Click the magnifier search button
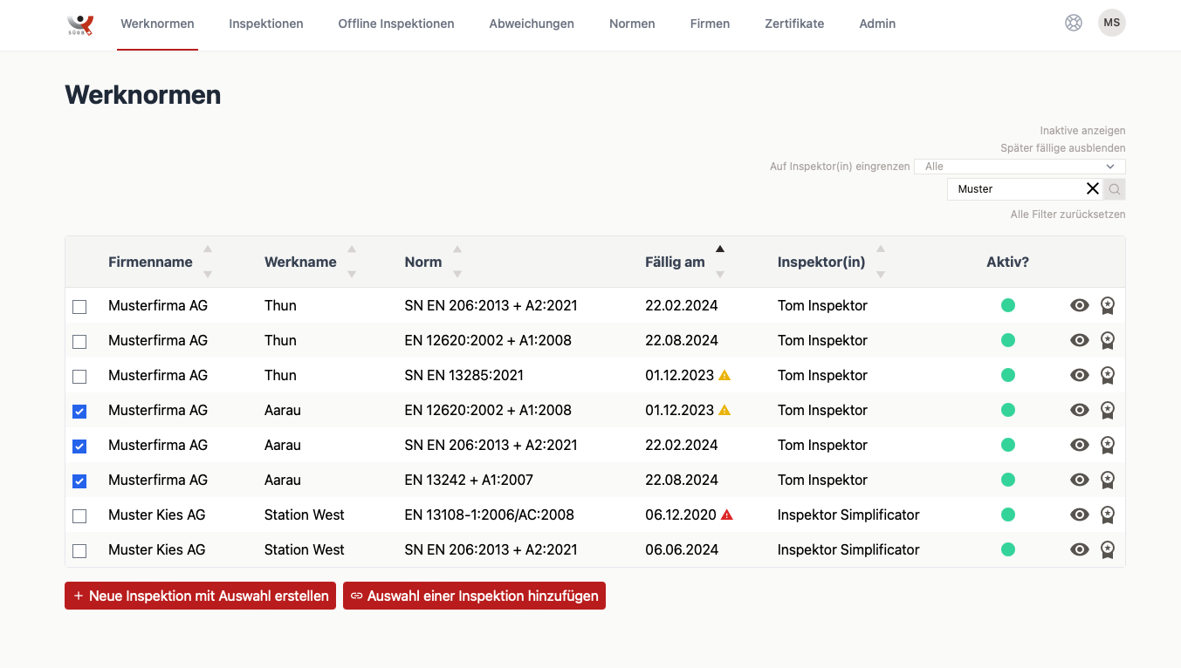 click(x=1115, y=189)
